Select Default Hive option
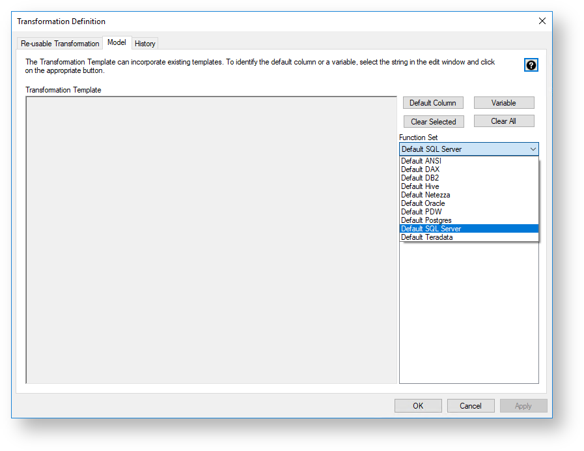This screenshot has height=451, width=584. pos(469,186)
